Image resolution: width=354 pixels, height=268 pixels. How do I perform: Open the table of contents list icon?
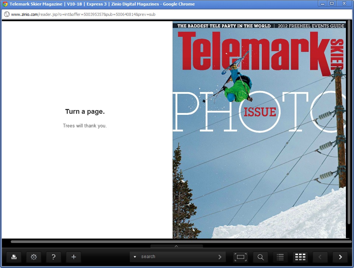pyautogui.click(x=280, y=257)
